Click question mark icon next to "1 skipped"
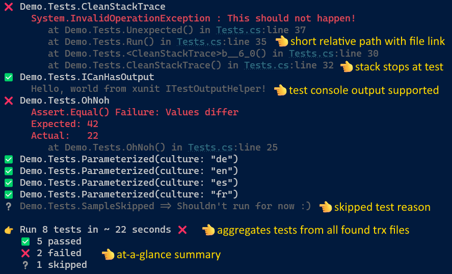The image size is (452, 274). click(25, 265)
